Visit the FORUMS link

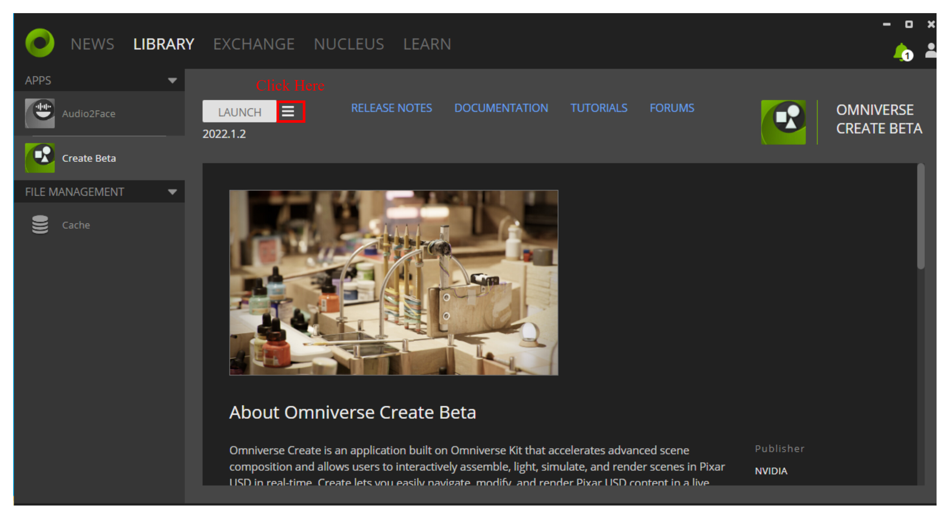(x=672, y=108)
